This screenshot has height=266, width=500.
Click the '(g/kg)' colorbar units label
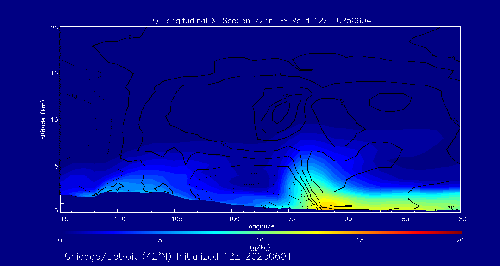click(x=260, y=247)
